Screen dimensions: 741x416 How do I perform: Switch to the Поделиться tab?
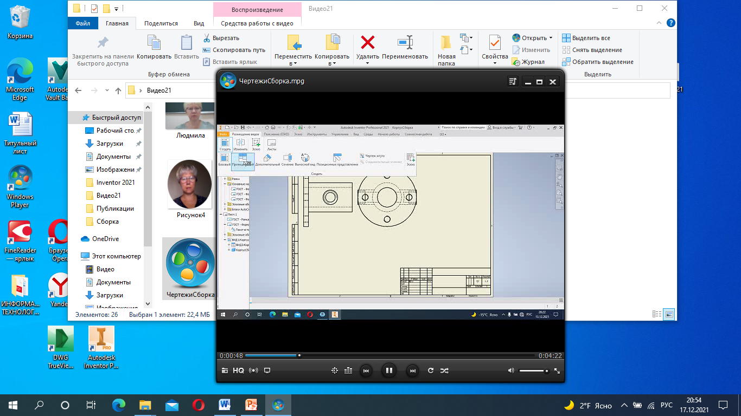pyautogui.click(x=161, y=23)
